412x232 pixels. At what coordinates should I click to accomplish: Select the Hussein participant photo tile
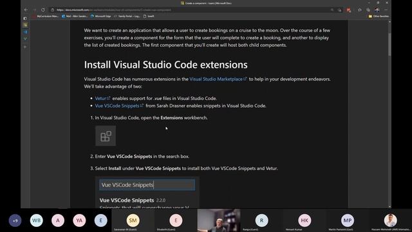[391, 220]
